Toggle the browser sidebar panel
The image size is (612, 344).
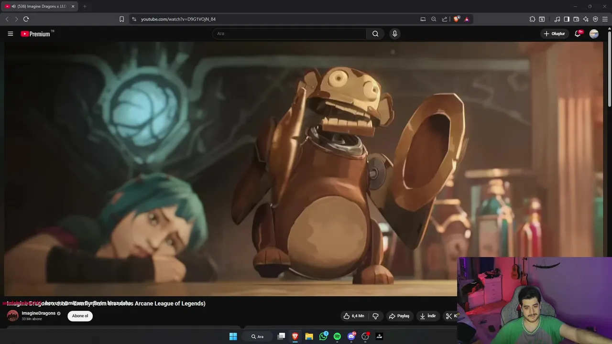[567, 19]
